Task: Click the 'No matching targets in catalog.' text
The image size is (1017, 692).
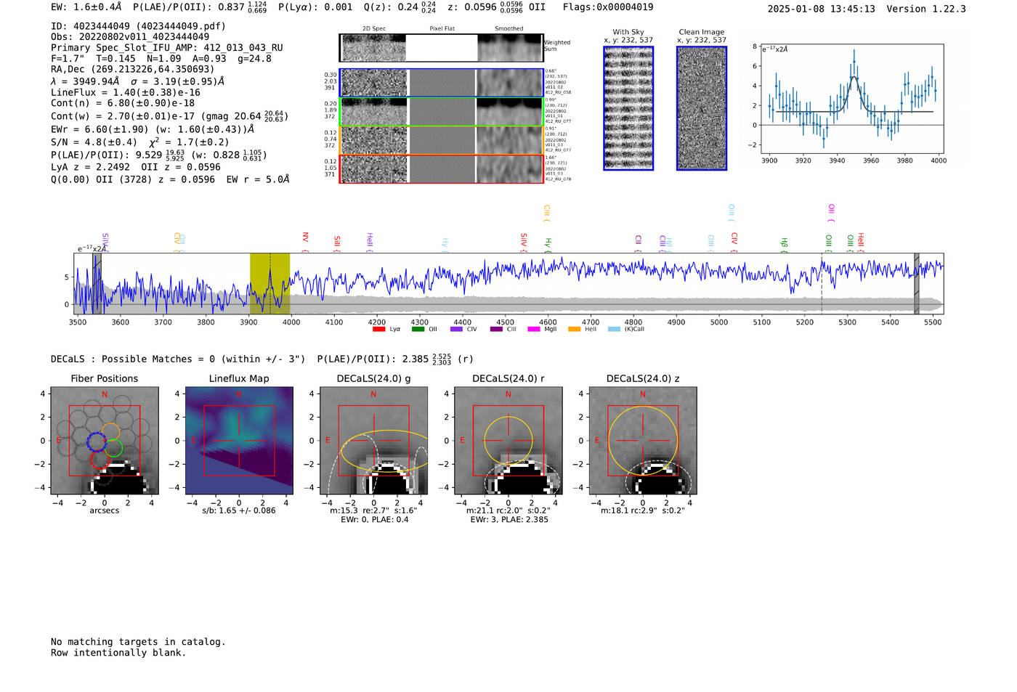Action: (x=138, y=641)
